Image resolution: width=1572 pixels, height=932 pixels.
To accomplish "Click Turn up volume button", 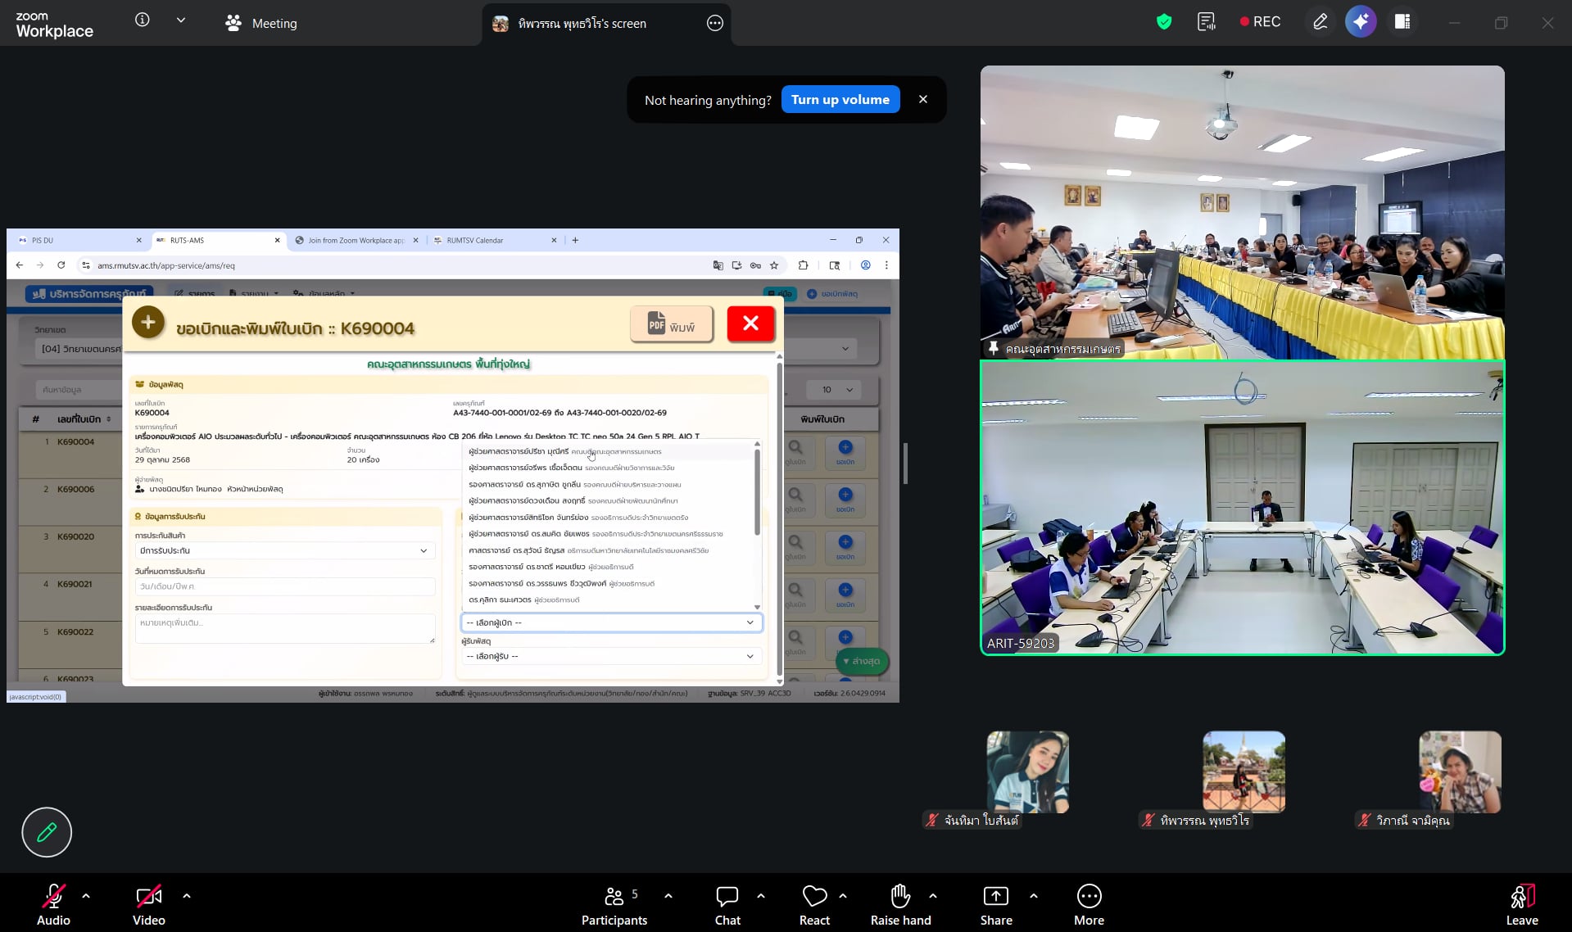I will click(840, 100).
